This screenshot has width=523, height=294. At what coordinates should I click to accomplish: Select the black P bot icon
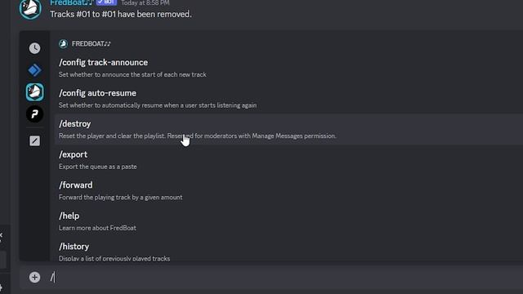pos(34,114)
